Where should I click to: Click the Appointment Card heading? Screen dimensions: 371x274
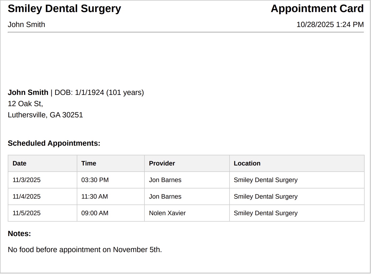click(317, 9)
